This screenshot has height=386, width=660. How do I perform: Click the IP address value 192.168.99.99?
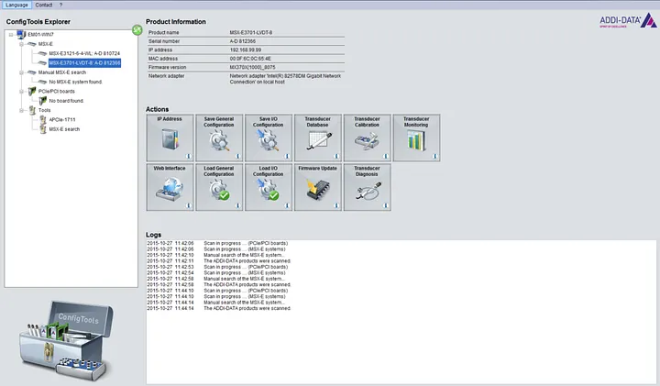coord(246,50)
